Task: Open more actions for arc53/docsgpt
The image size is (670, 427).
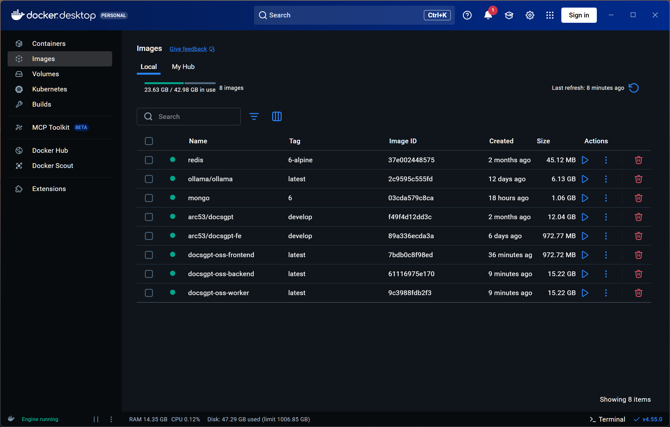Action: pyautogui.click(x=606, y=217)
